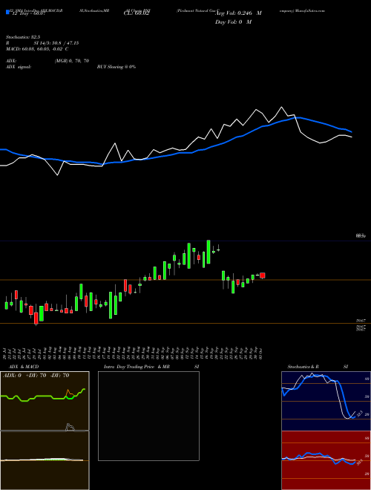Screen dimensions: 371x490
Task: Click the empty intraday trading price chart
Action: point(148,416)
